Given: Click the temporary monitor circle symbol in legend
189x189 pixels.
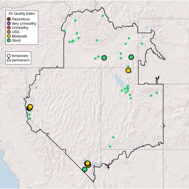Looking at the screenshot, I should click(9, 56).
